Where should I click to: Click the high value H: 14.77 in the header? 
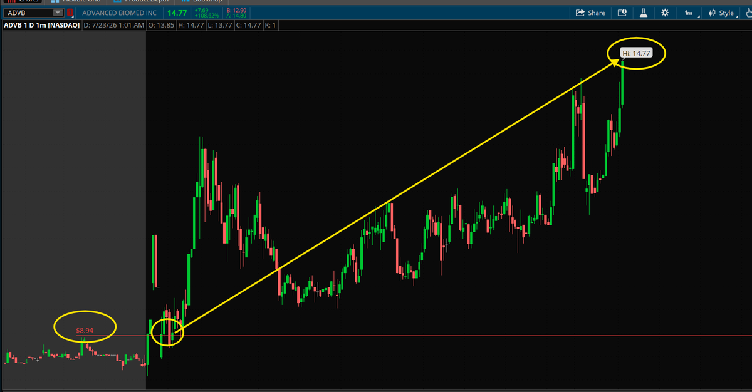192,24
